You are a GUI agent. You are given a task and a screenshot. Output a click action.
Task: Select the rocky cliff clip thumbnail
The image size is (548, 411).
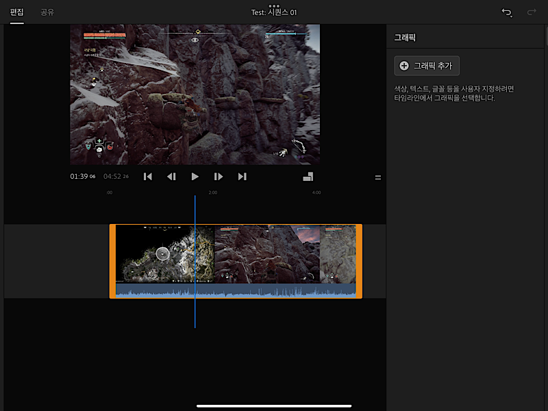(267, 254)
